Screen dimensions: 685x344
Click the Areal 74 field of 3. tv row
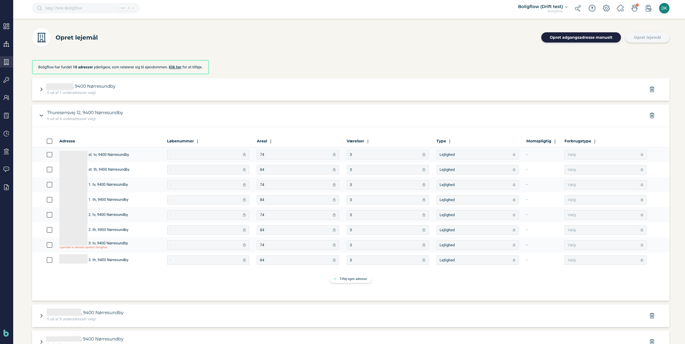click(x=298, y=245)
